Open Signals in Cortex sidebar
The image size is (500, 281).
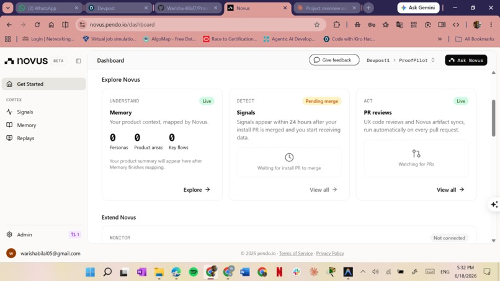click(x=25, y=112)
